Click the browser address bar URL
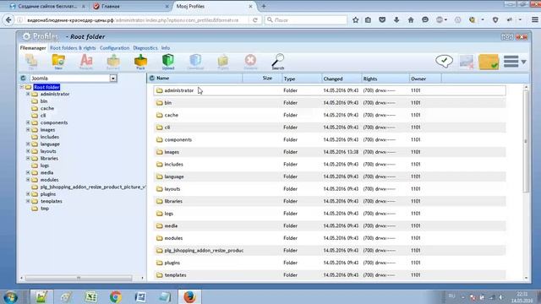 tap(133, 20)
